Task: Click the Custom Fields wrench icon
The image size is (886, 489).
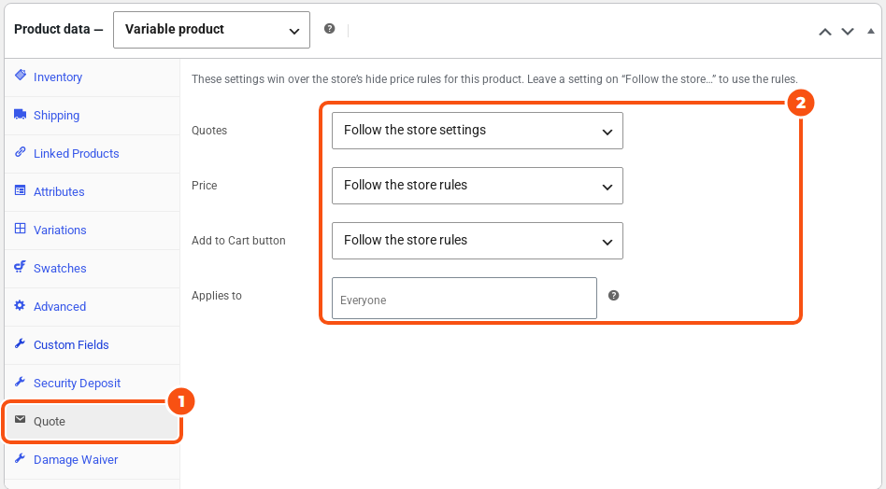Action: click(x=21, y=342)
